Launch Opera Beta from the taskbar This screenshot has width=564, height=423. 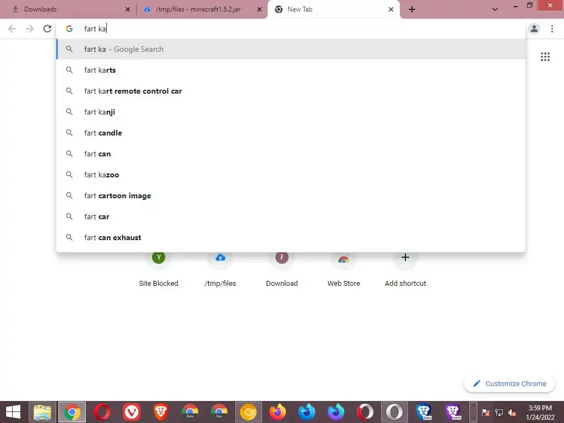point(365,412)
